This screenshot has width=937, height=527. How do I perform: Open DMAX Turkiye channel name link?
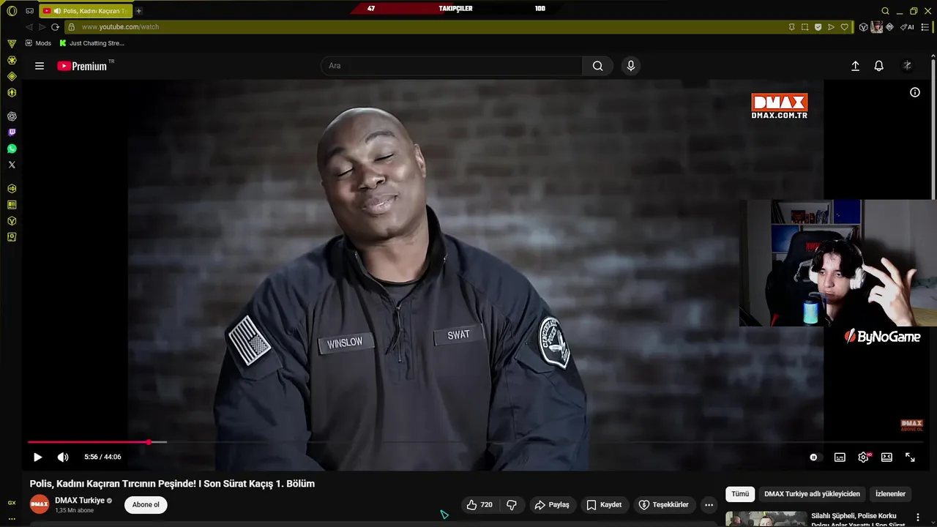coord(80,501)
